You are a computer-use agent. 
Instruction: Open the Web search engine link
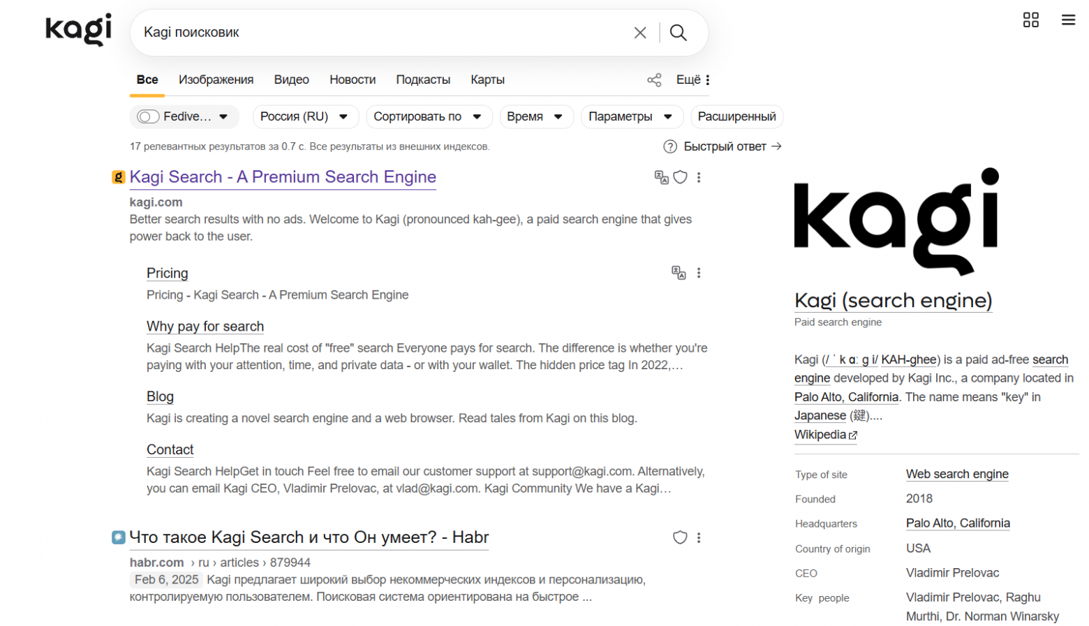pyautogui.click(x=957, y=474)
